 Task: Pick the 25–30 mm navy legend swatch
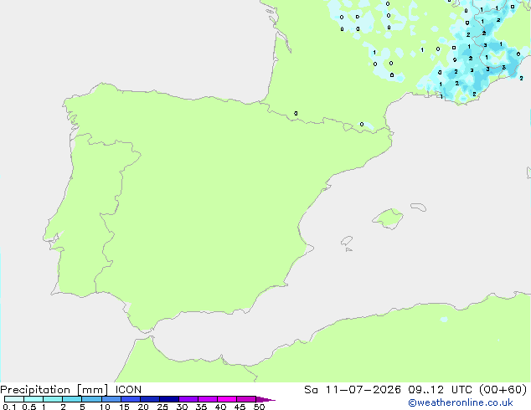[x=169, y=399]
